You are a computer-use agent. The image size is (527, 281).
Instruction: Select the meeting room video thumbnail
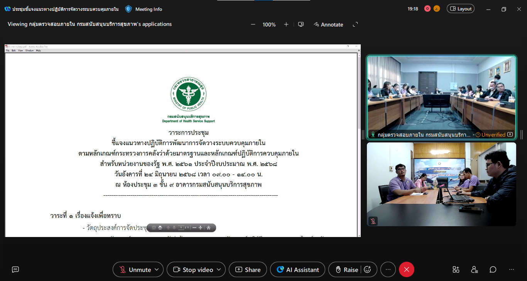point(441,97)
